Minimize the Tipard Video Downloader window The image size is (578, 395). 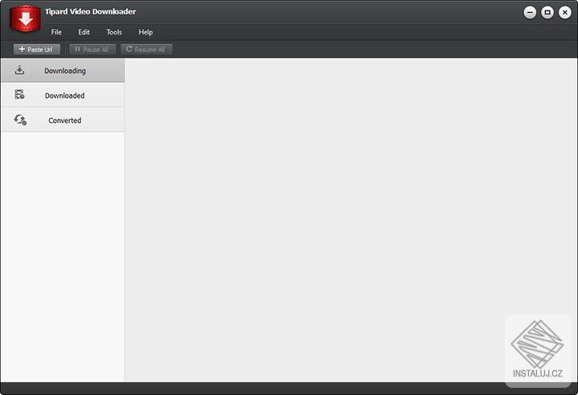tap(530, 13)
